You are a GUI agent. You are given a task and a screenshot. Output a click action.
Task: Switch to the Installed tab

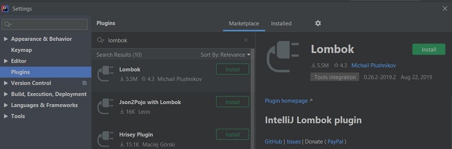pos(281,24)
